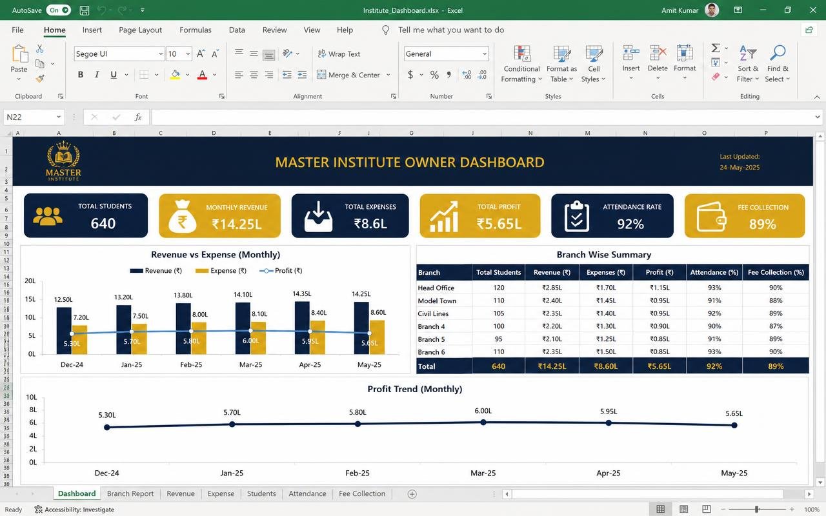Click the Increase Indent icon
Screen dimensions: 826x516
301,75
